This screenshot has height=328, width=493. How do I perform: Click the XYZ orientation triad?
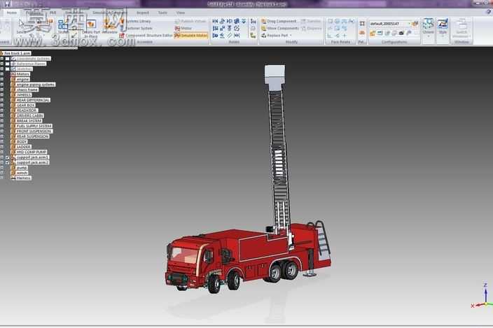coord(482,297)
